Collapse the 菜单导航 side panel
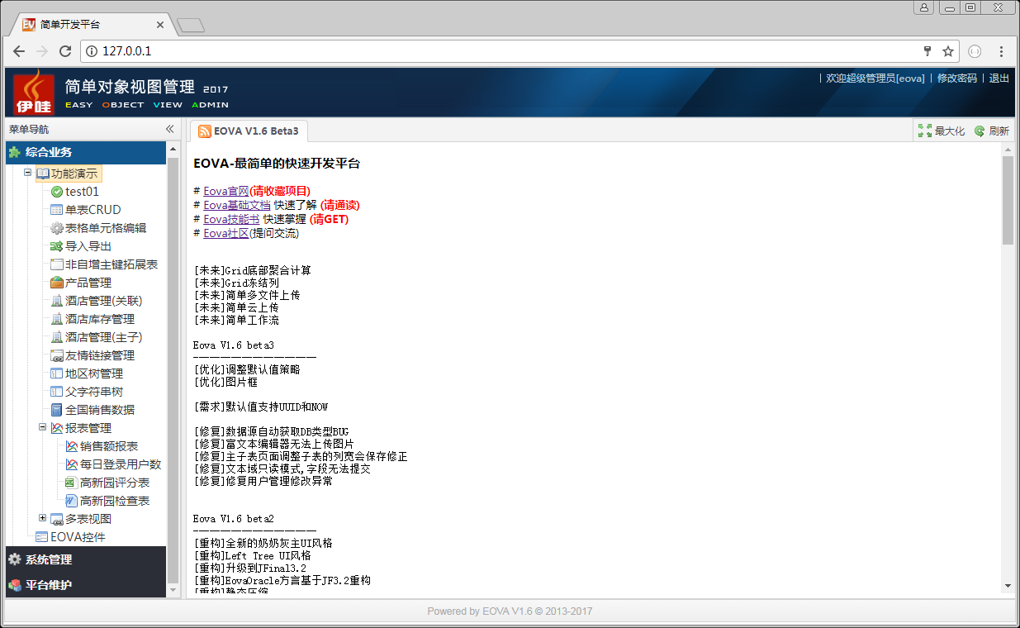 170,130
